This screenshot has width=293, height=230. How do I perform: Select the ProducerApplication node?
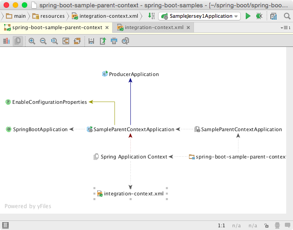(x=130, y=74)
